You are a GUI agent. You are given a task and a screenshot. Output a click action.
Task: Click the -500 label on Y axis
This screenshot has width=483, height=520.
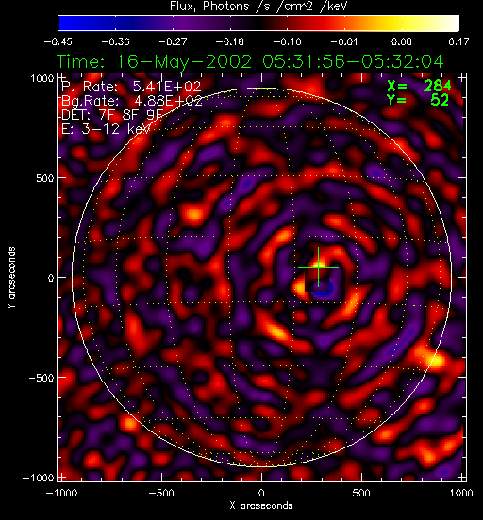tap(42, 378)
